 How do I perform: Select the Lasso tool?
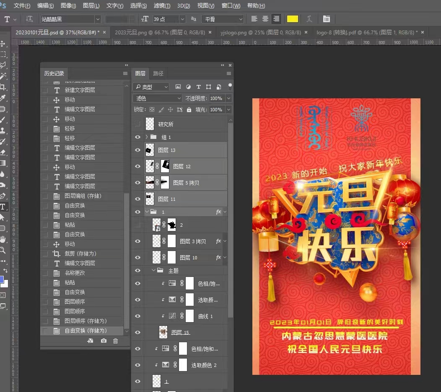(x=5, y=65)
